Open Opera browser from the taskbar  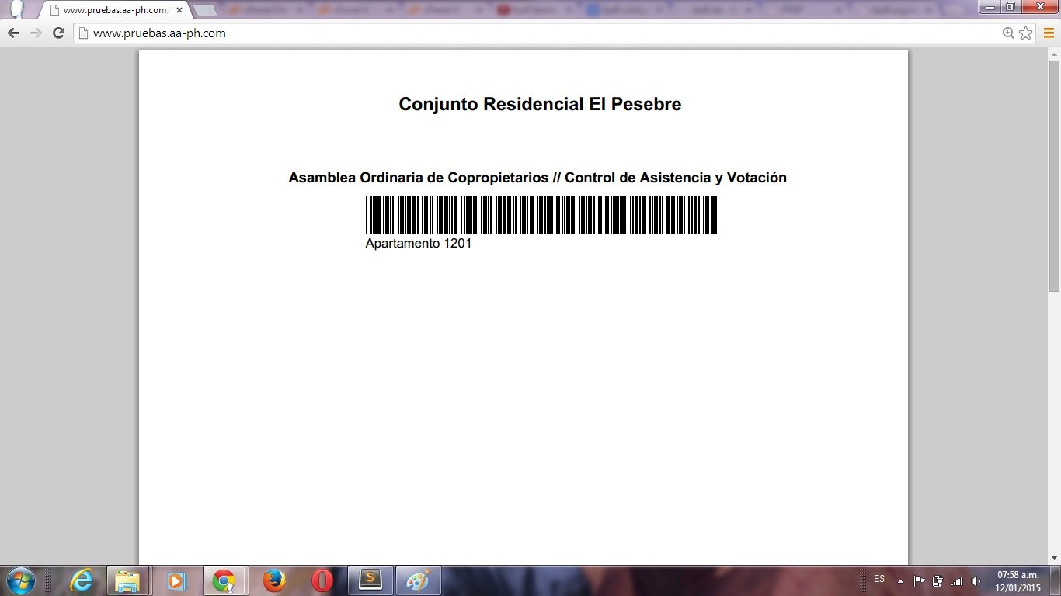tap(322, 580)
